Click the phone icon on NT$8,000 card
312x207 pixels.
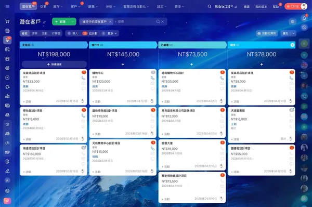pos(291,78)
